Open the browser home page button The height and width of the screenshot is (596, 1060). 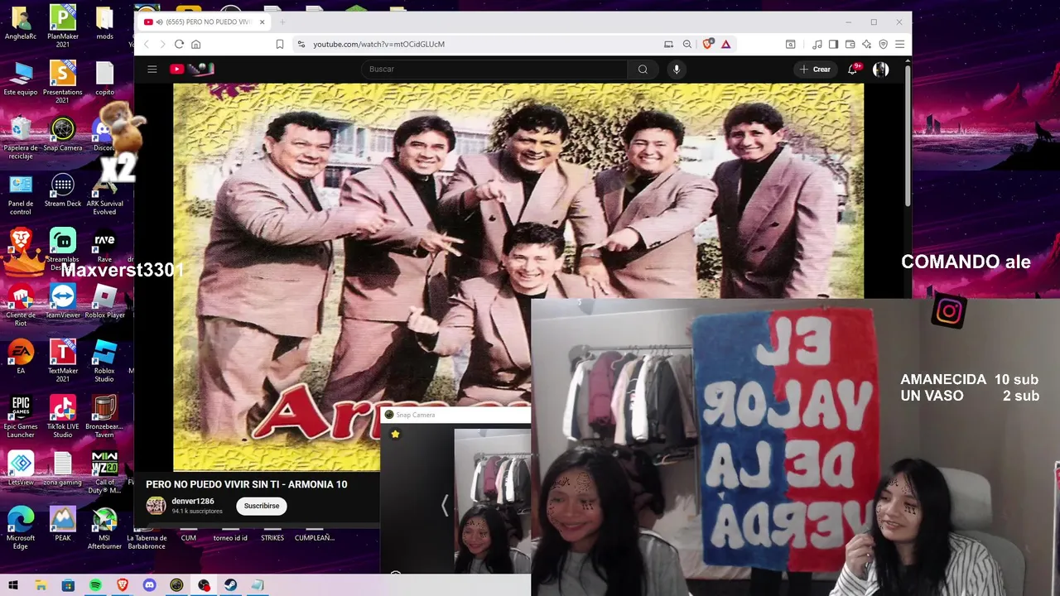pos(195,44)
